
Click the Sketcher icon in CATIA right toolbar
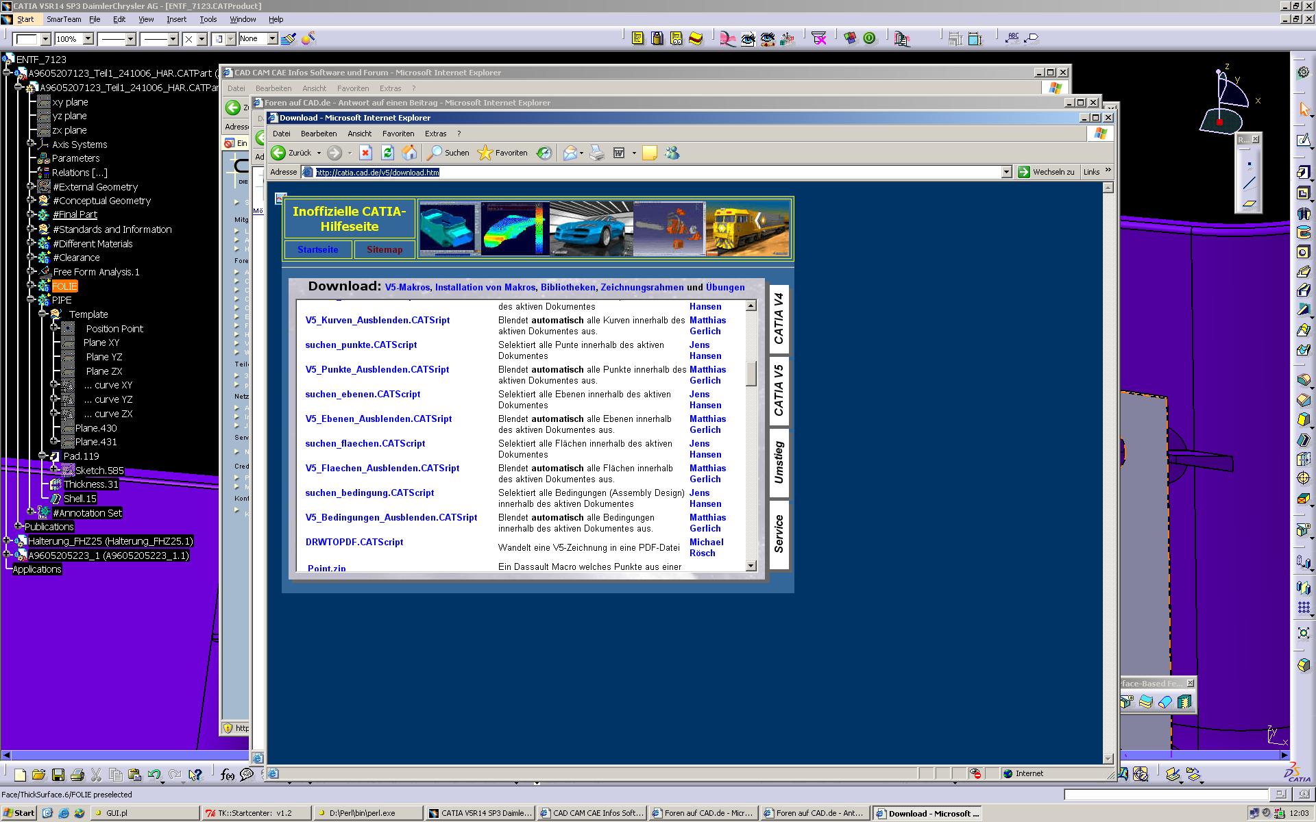[x=1304, y=140]
